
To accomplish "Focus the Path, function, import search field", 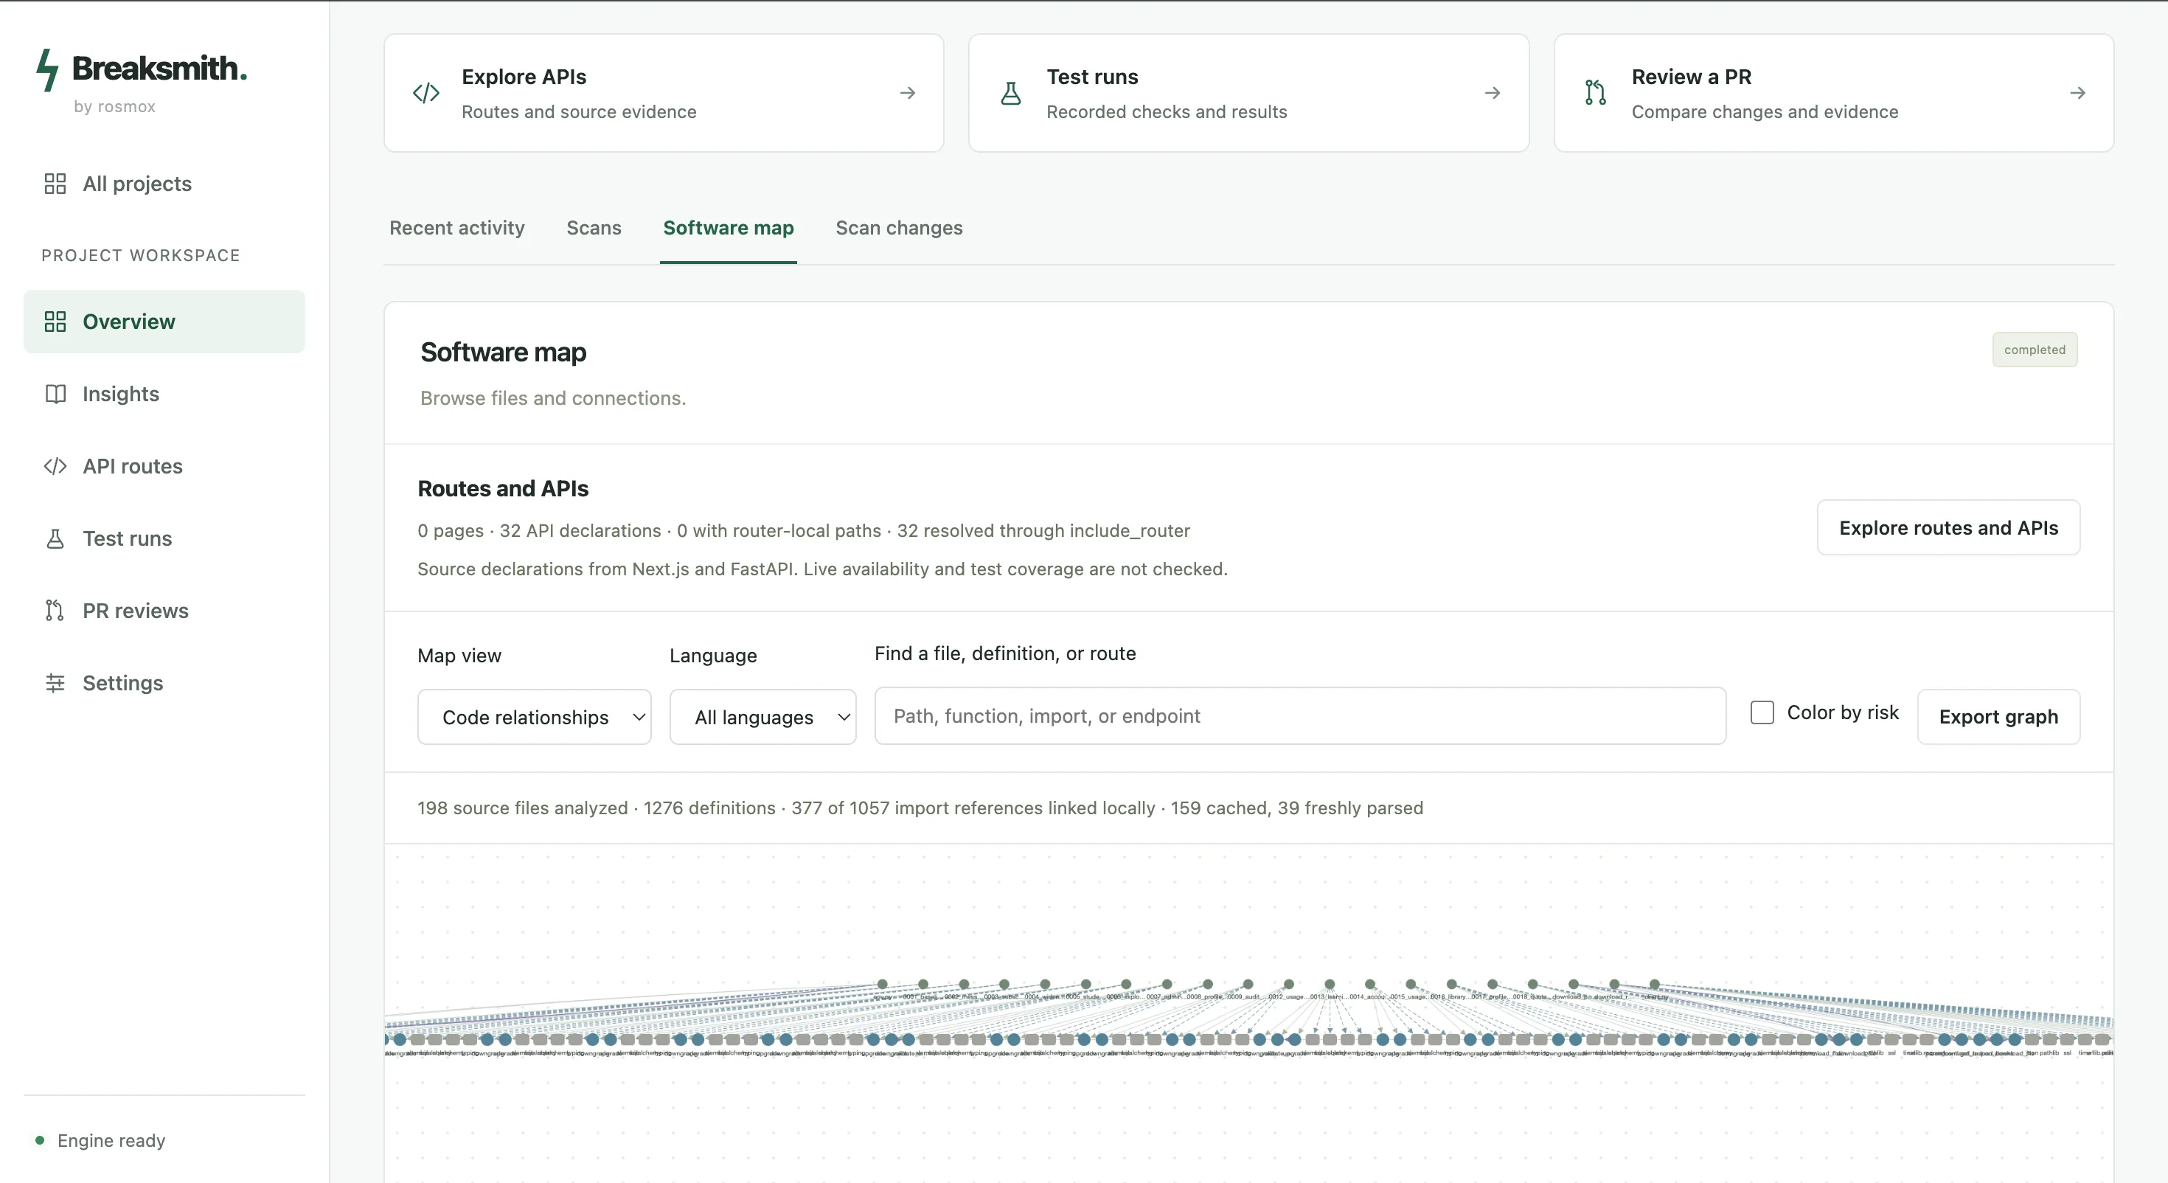I will [x=1300, y=715].
